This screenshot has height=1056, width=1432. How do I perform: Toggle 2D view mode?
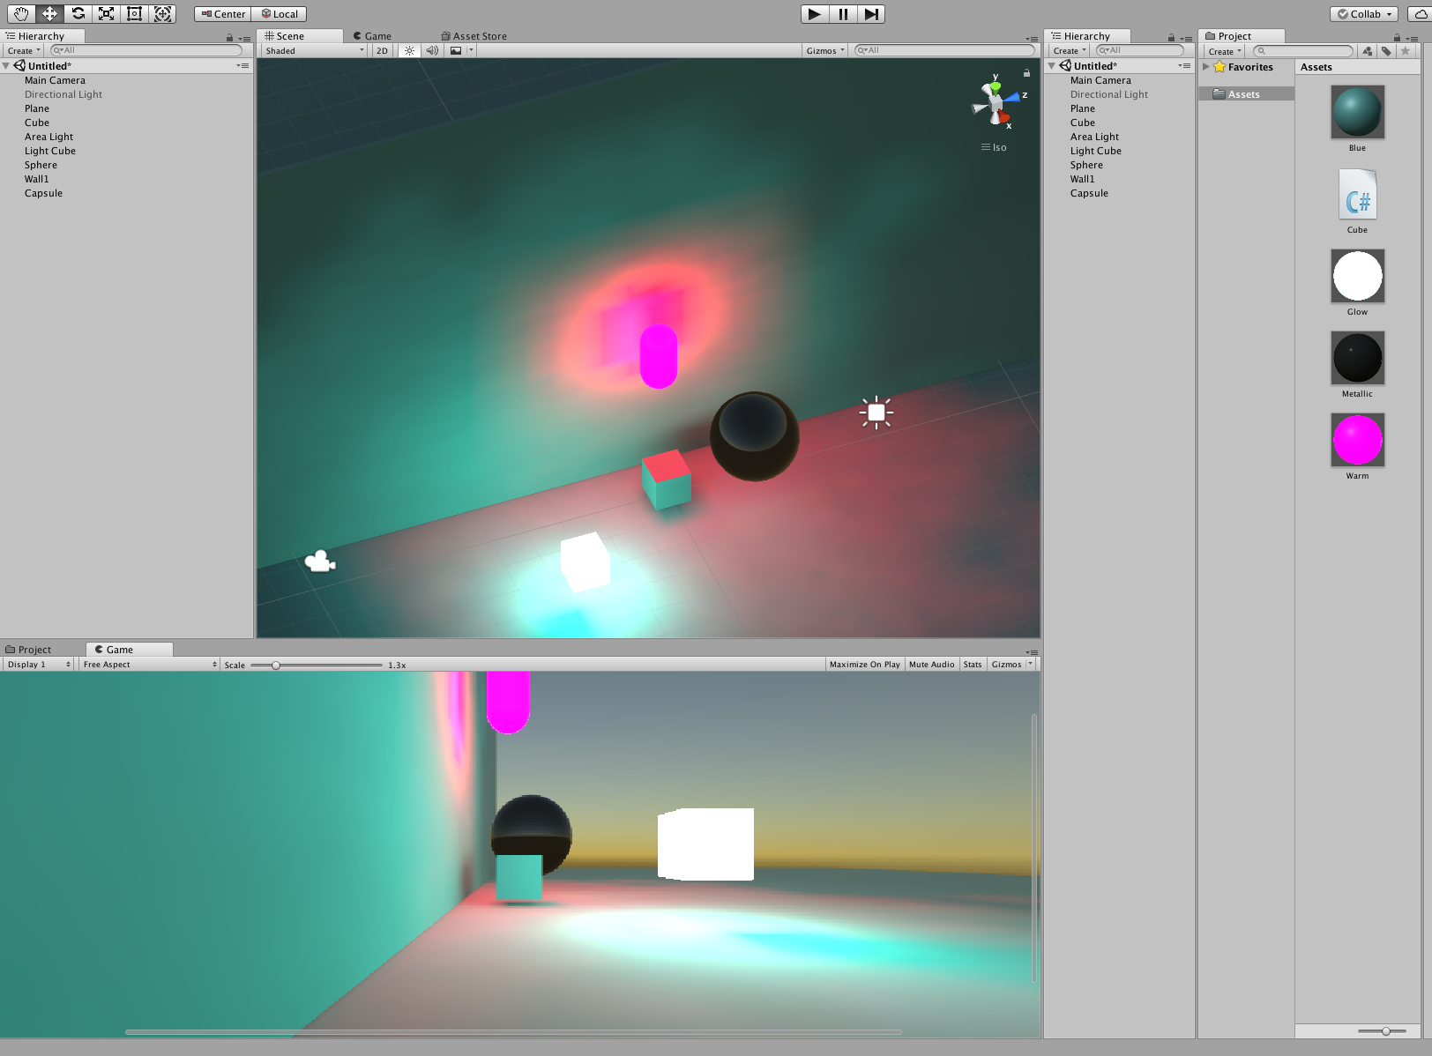[x=382, y=51]
